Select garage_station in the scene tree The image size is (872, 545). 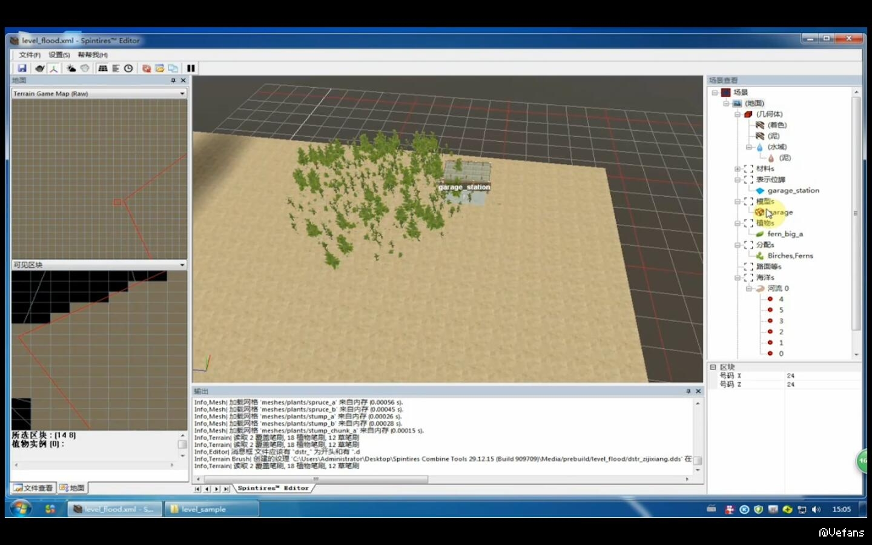tap(793, 191)
